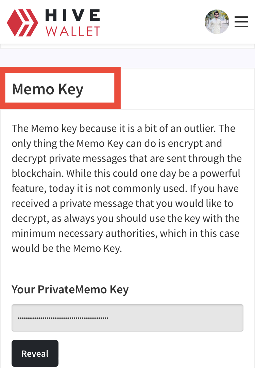Focus the Your PrivateMemo Key field

click(128, 318)
